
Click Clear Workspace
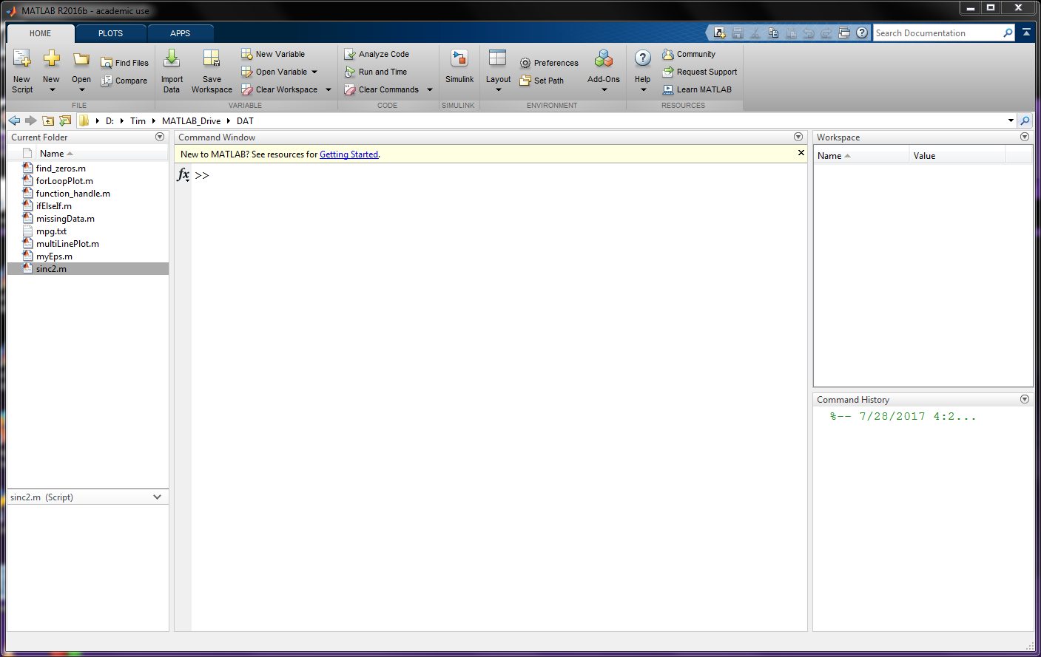[279, 89]
